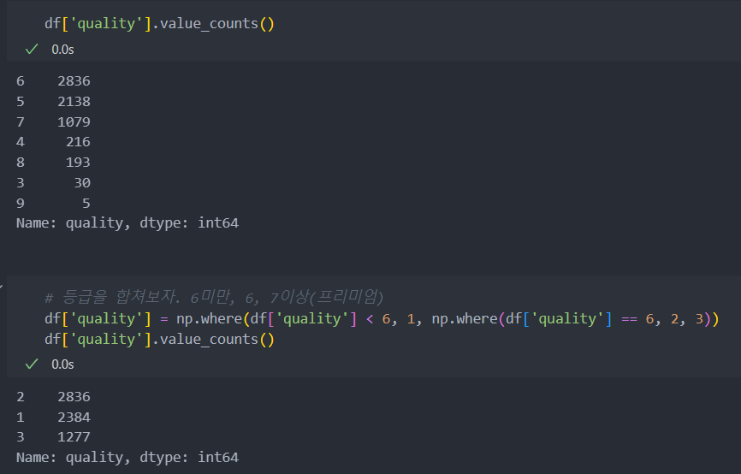Place cursor in first df['quality'].value_counts() line
Image resolution: width=741 pixels, height=474 pixels.
coord(159,24)
